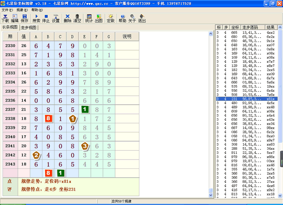Click chart scrollbar down arrow
This screenshot has height=205, width=283.
click(x=211, y=195)
